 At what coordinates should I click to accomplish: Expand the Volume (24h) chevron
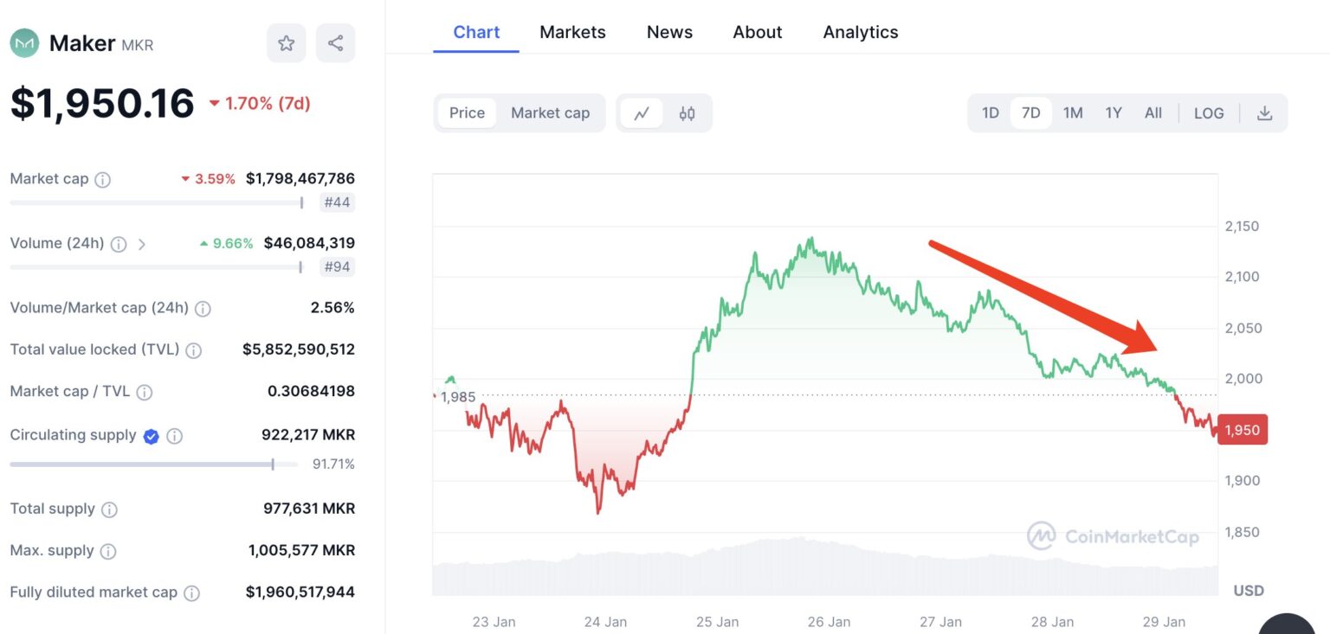pos(142,244)
